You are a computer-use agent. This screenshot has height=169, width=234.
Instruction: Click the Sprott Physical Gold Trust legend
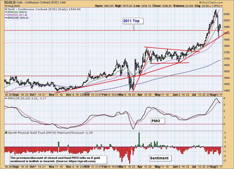pos(49,133)
